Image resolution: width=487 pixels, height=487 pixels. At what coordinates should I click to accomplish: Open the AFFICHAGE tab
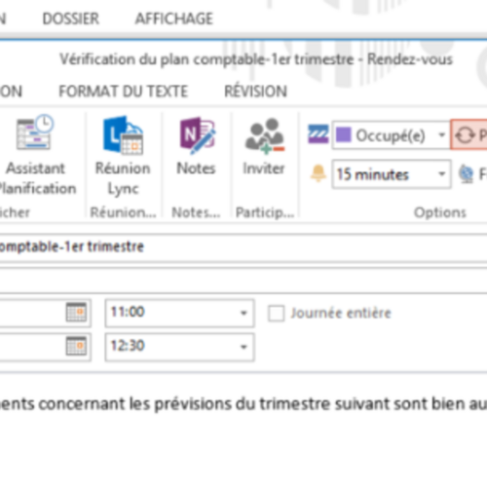174,19
